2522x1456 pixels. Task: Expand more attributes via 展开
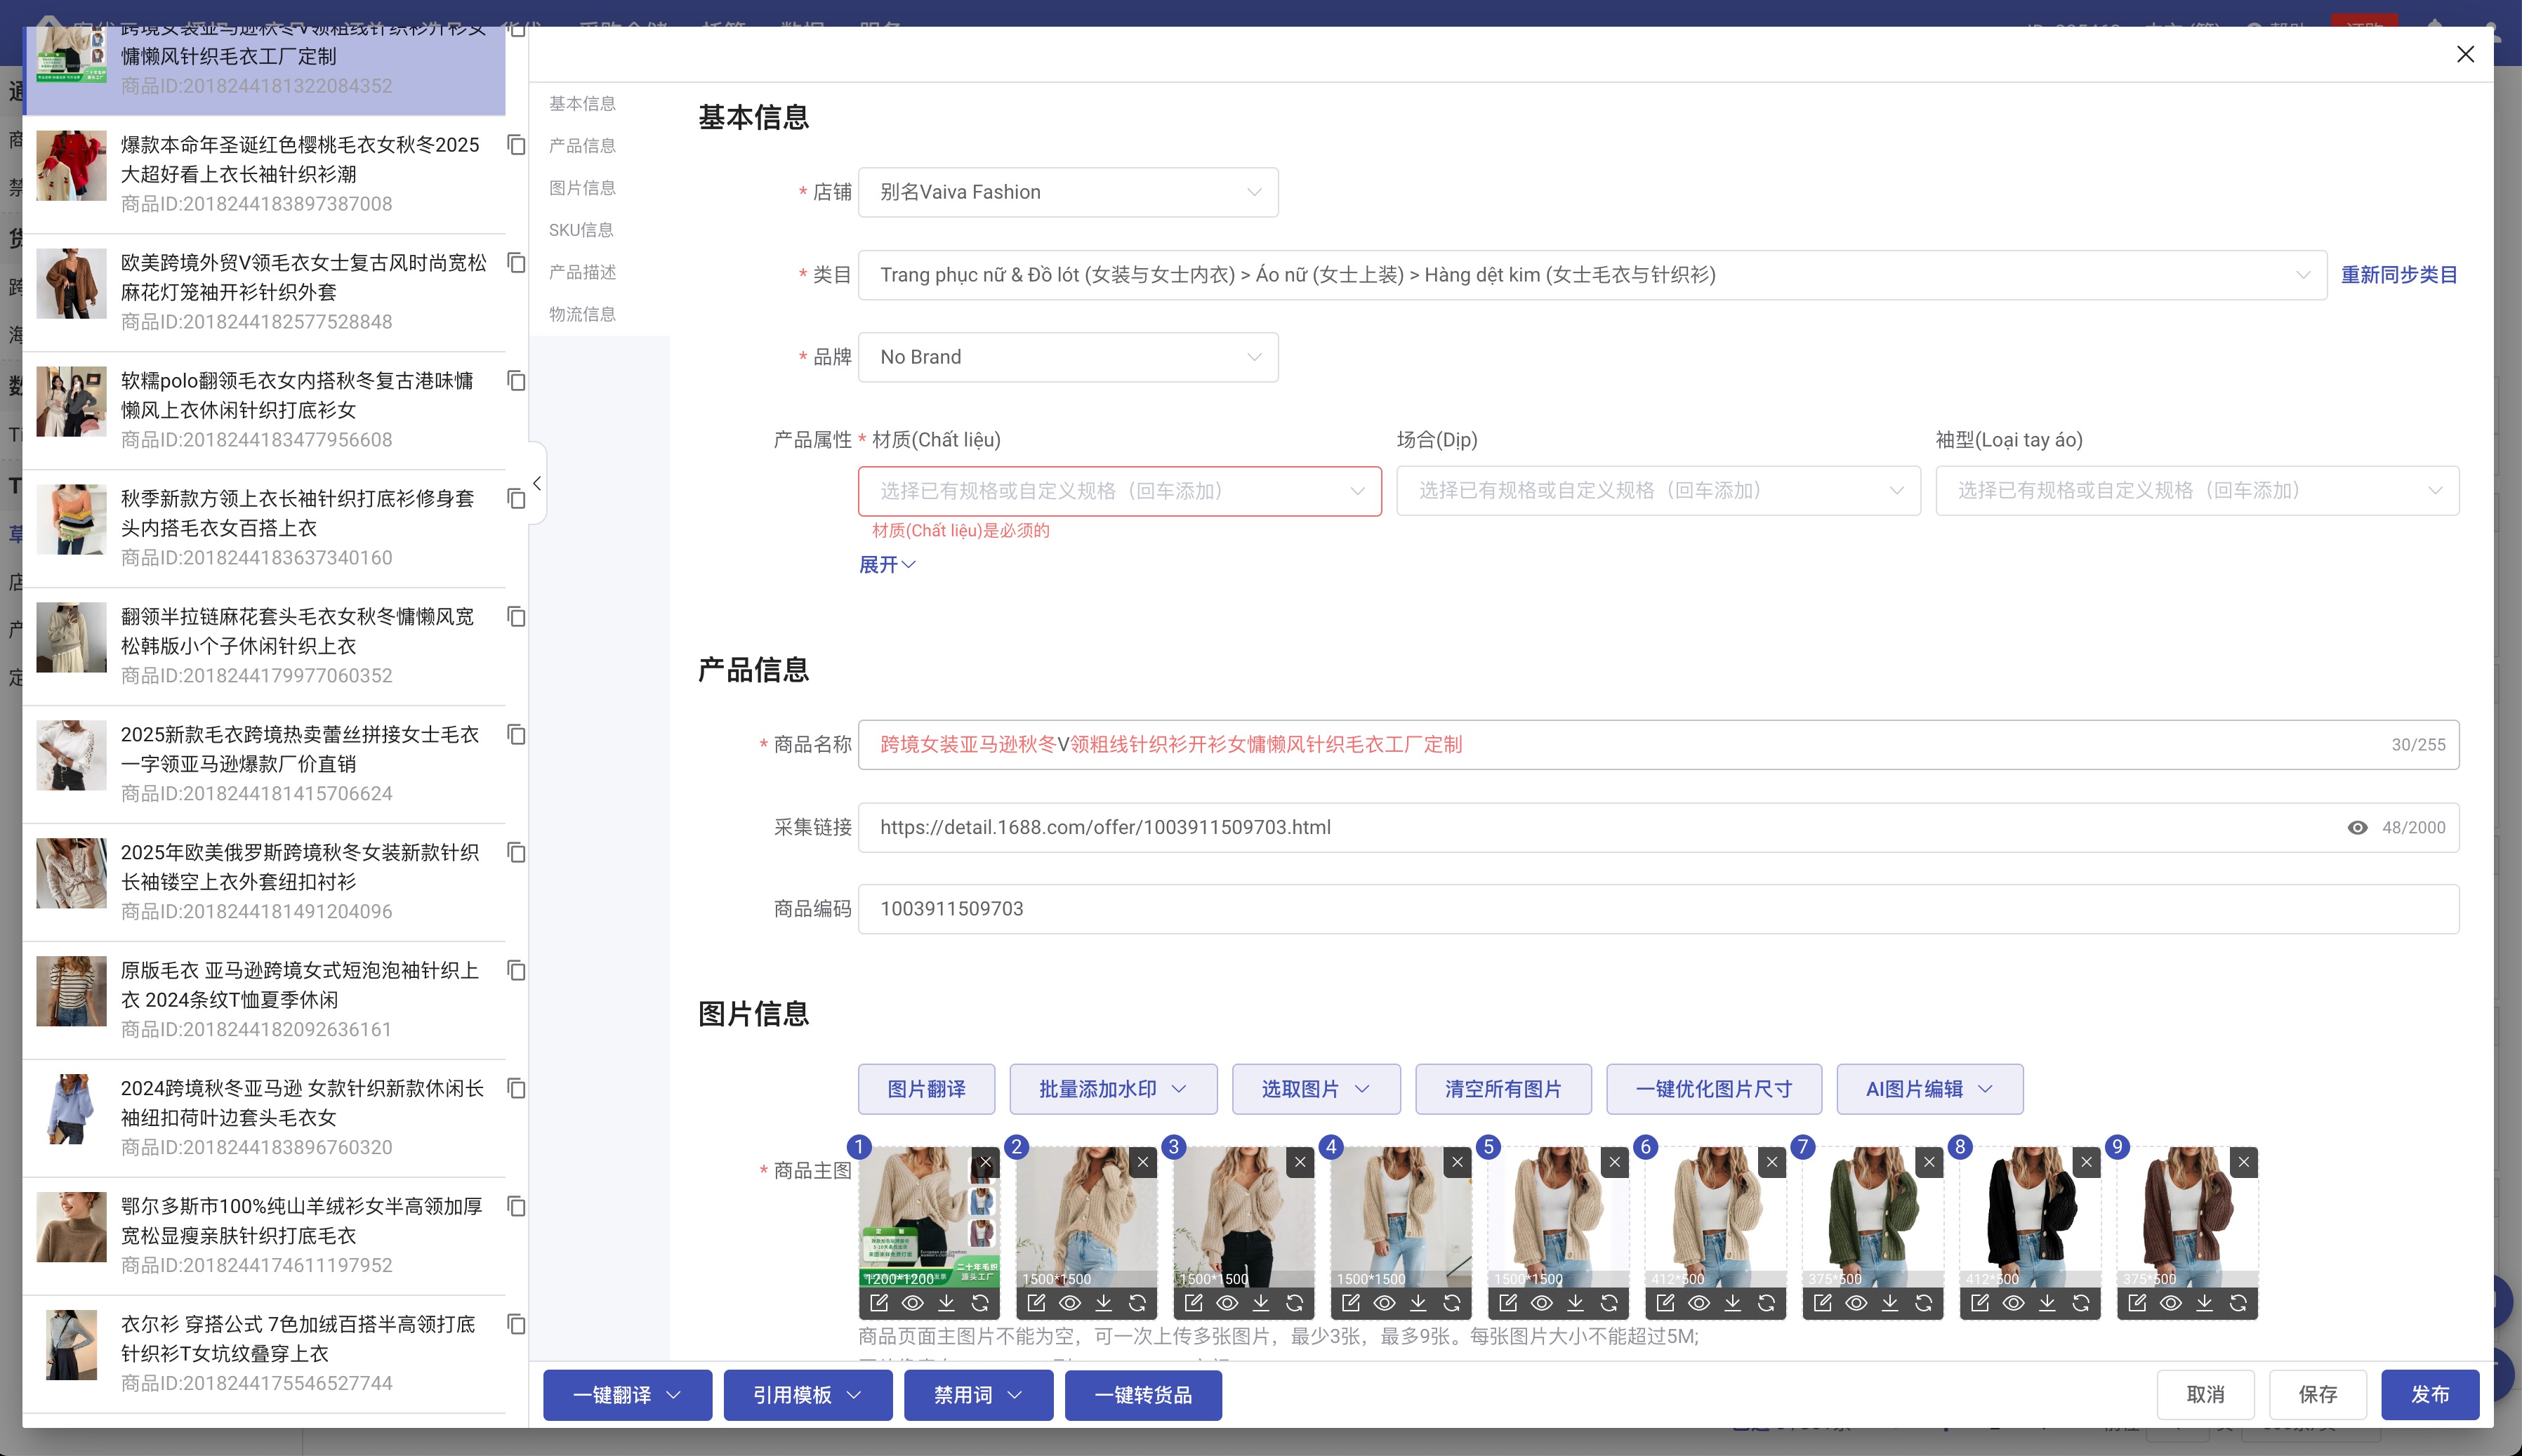coord(886,565)
